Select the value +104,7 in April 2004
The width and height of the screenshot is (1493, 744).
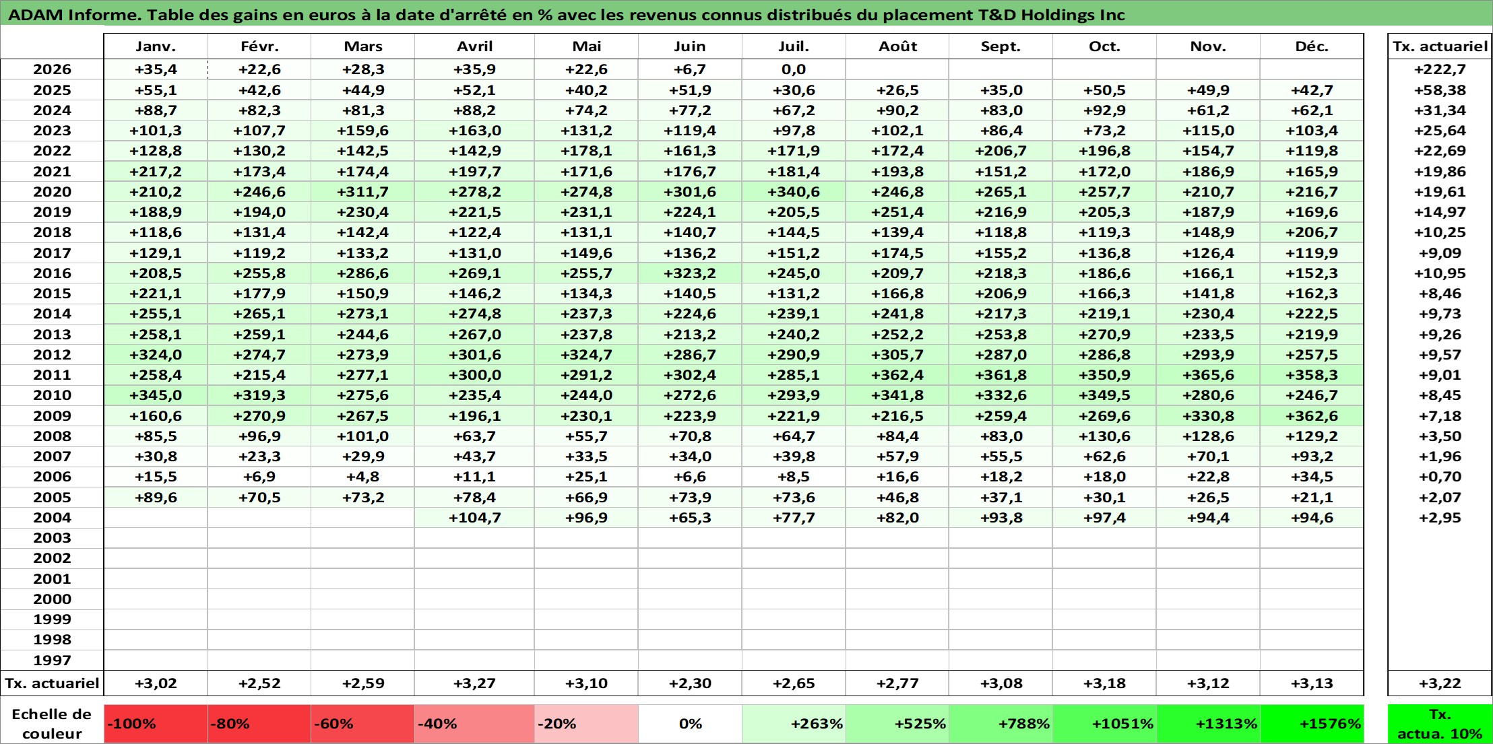[x=474, y=518]
